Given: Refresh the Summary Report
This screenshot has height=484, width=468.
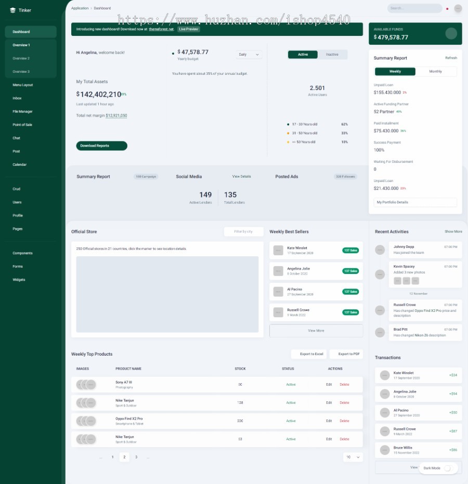Looking at the screenshot, I should (x=451, y=58).
